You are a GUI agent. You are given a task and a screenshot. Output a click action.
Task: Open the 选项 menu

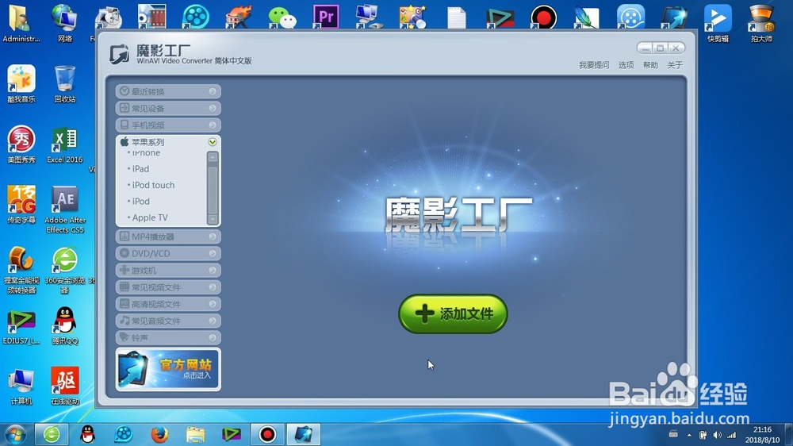(x=626, y=65)
